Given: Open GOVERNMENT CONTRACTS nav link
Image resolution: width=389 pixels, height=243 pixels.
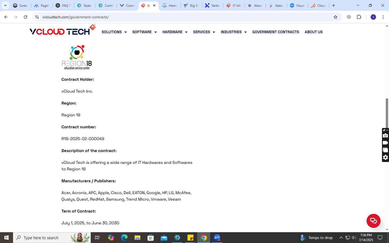Looking at the screenshot, I should [x=276, y=32].
